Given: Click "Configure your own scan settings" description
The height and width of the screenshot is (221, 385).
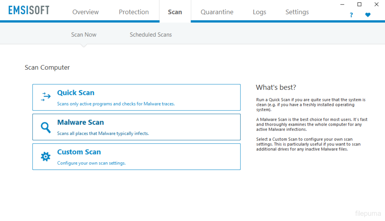Looking at the screenshot, I should click(x=91, y=163).
